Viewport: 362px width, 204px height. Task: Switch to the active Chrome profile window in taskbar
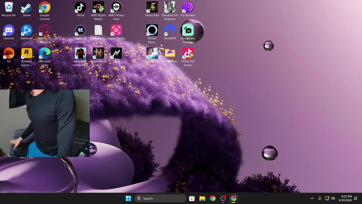coord(233,198)
